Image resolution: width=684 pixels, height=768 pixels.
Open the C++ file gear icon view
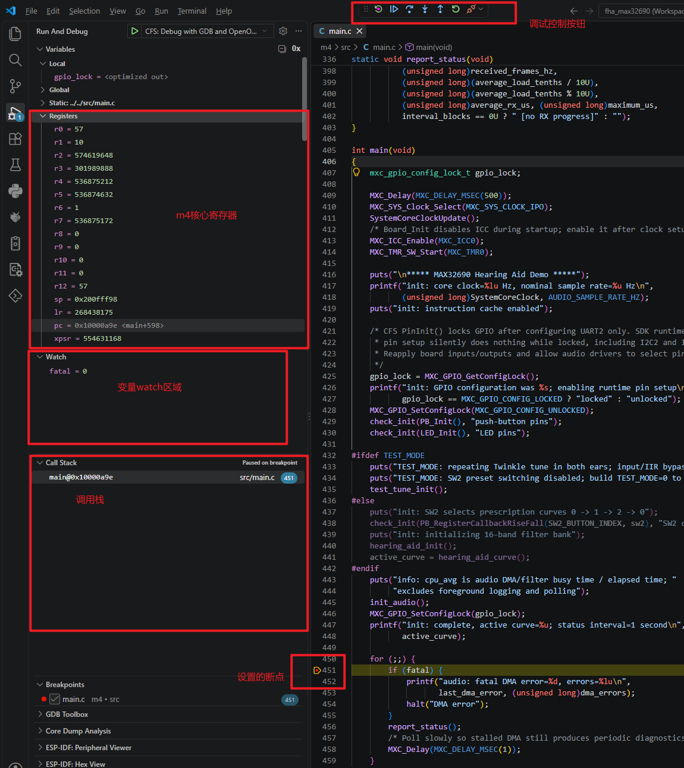(15, 269)
